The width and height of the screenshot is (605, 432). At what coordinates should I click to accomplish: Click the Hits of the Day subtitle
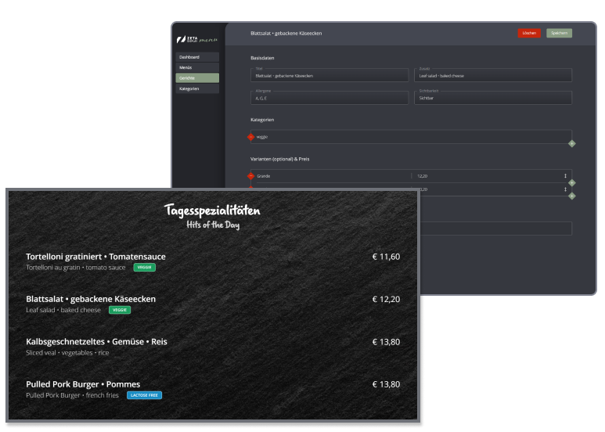click(x=213, y=225)
